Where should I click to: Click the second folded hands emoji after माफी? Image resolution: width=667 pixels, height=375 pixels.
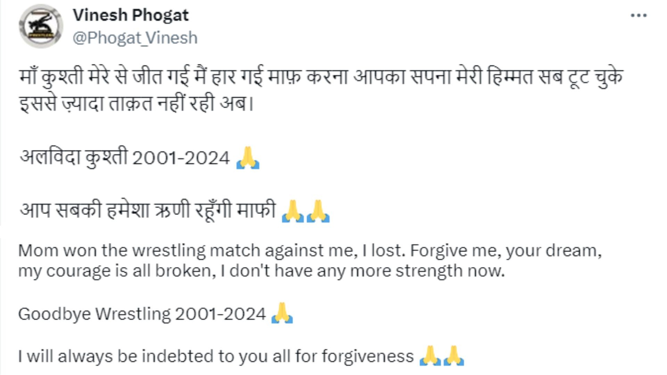318,211
